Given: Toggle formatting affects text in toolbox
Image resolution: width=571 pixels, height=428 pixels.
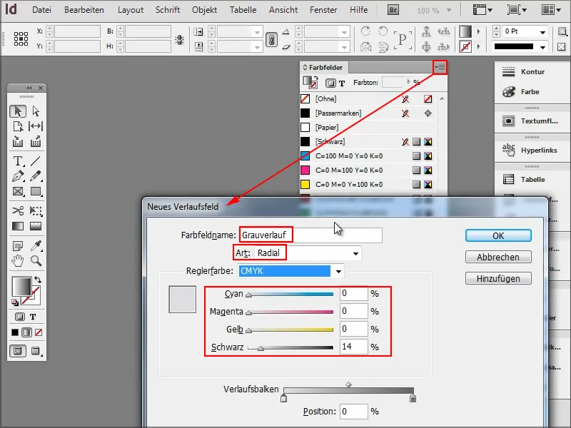Looking at the screenshot, I should click(x=33, y=317).
